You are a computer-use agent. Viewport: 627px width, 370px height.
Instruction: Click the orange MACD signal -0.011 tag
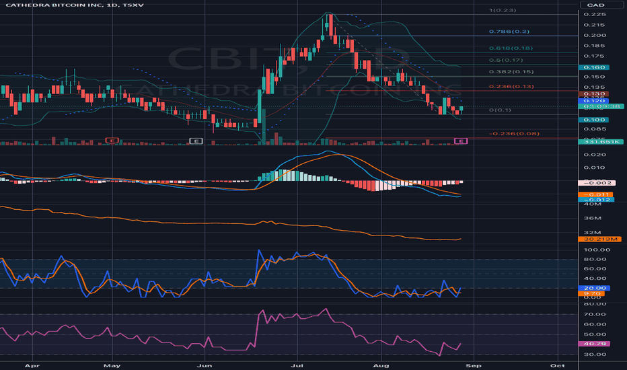click(595, 194)
